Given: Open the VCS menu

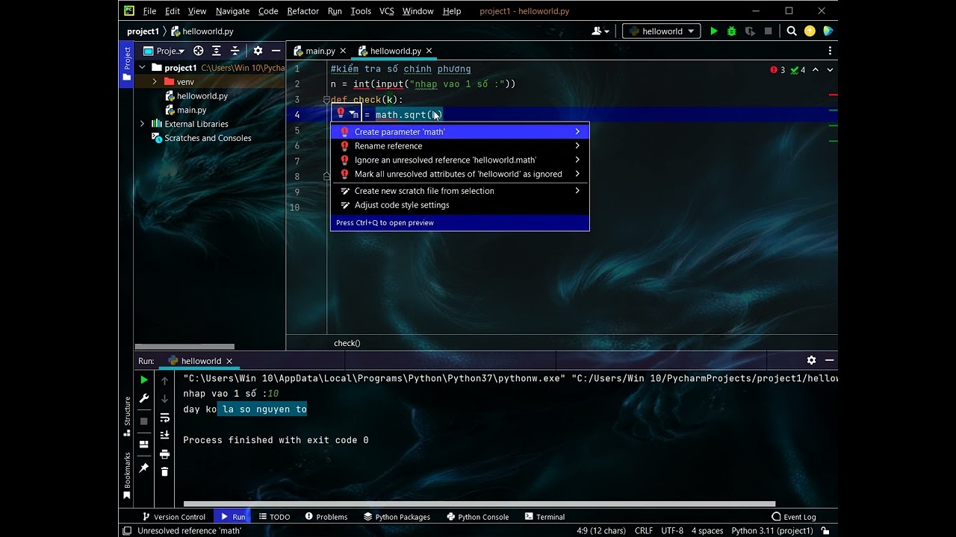Looking at the screenshot, I should click(386, 11).
